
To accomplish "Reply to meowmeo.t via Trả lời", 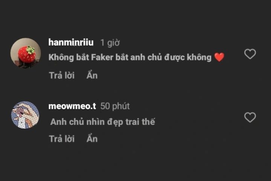I will 62,139.
